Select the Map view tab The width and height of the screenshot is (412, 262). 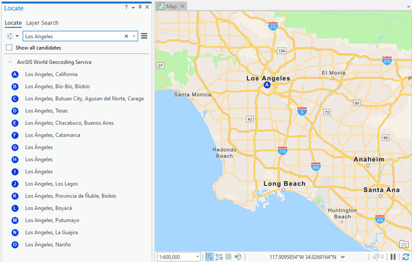(171, 6)
